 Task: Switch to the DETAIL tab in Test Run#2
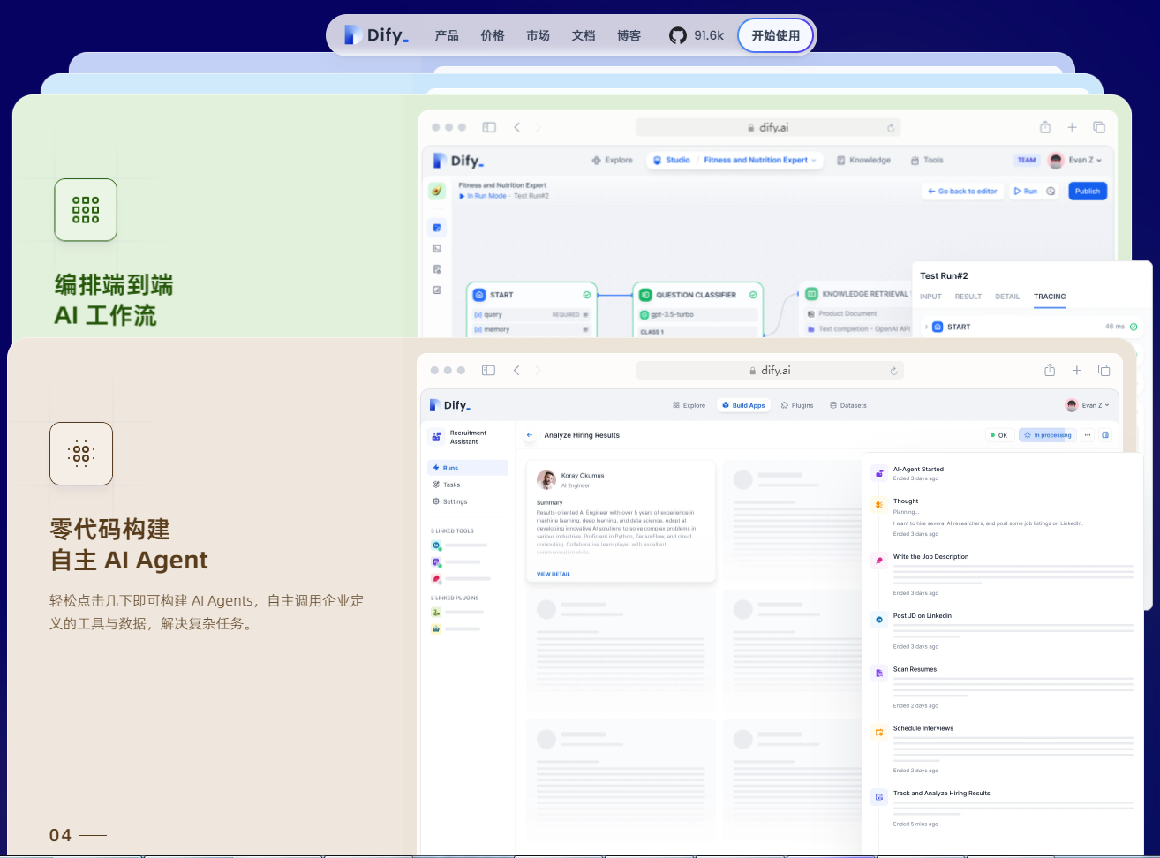[x=1007, y=297]
